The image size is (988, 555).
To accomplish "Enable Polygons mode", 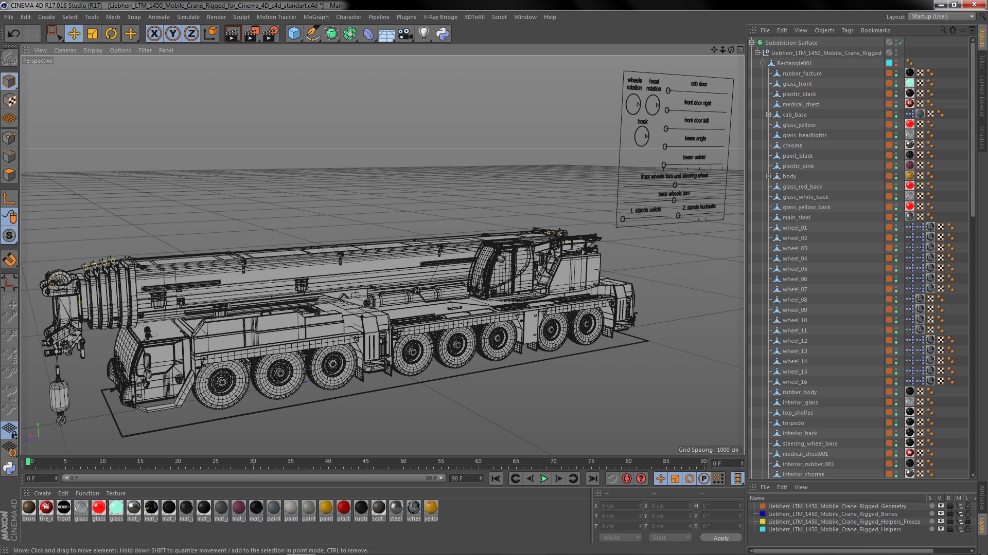I will (x=9, y=175).
